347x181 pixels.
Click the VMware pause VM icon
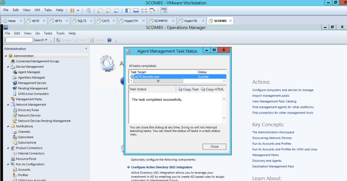tap(73, 10)
